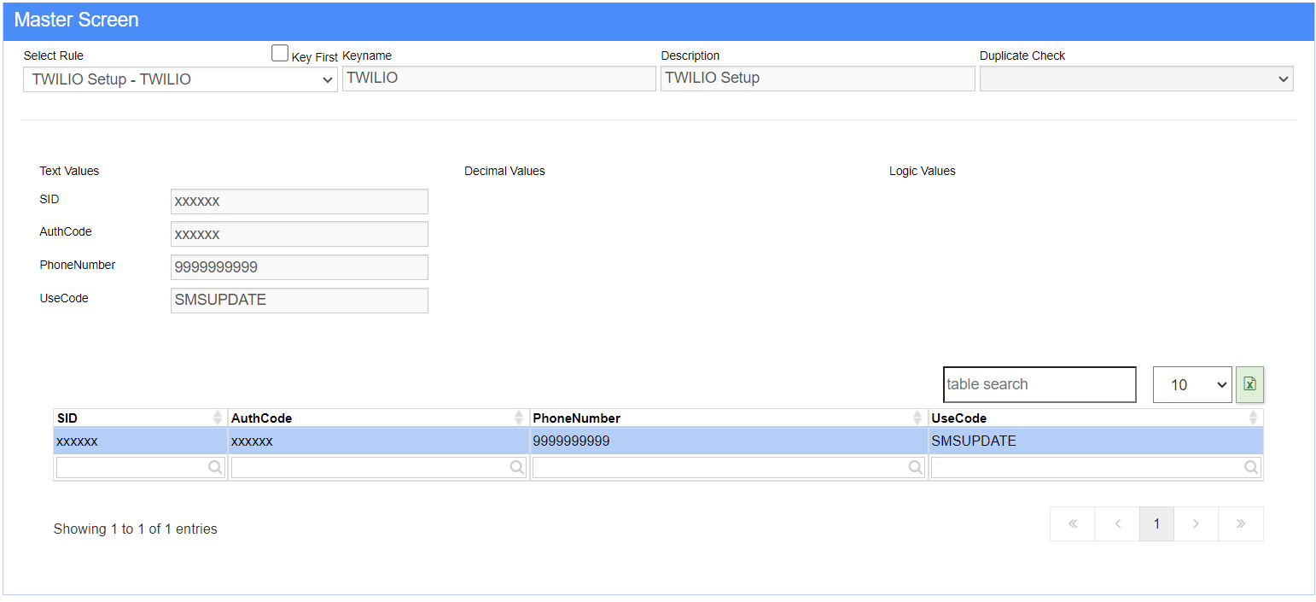Go to the first page of results
1316x602 pixels.
pos(1073,524)
